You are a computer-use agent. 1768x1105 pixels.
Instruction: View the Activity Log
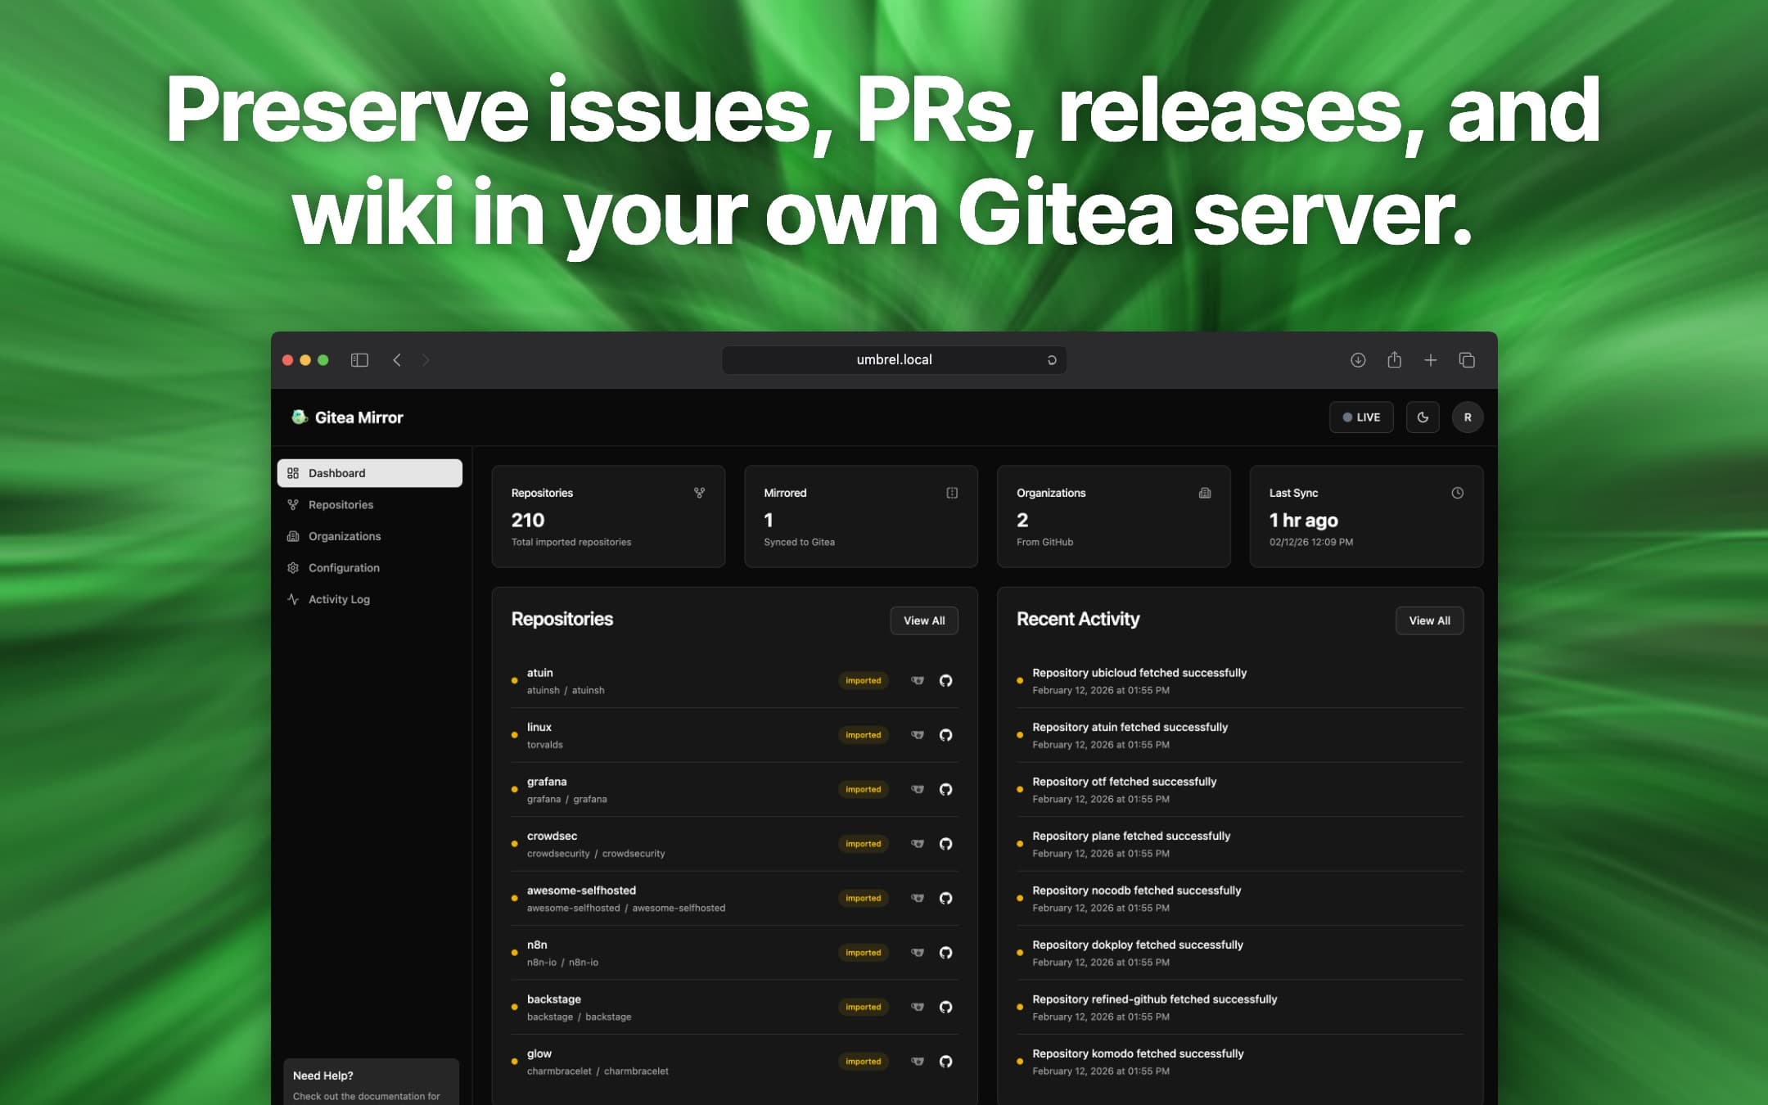point(339,598)
